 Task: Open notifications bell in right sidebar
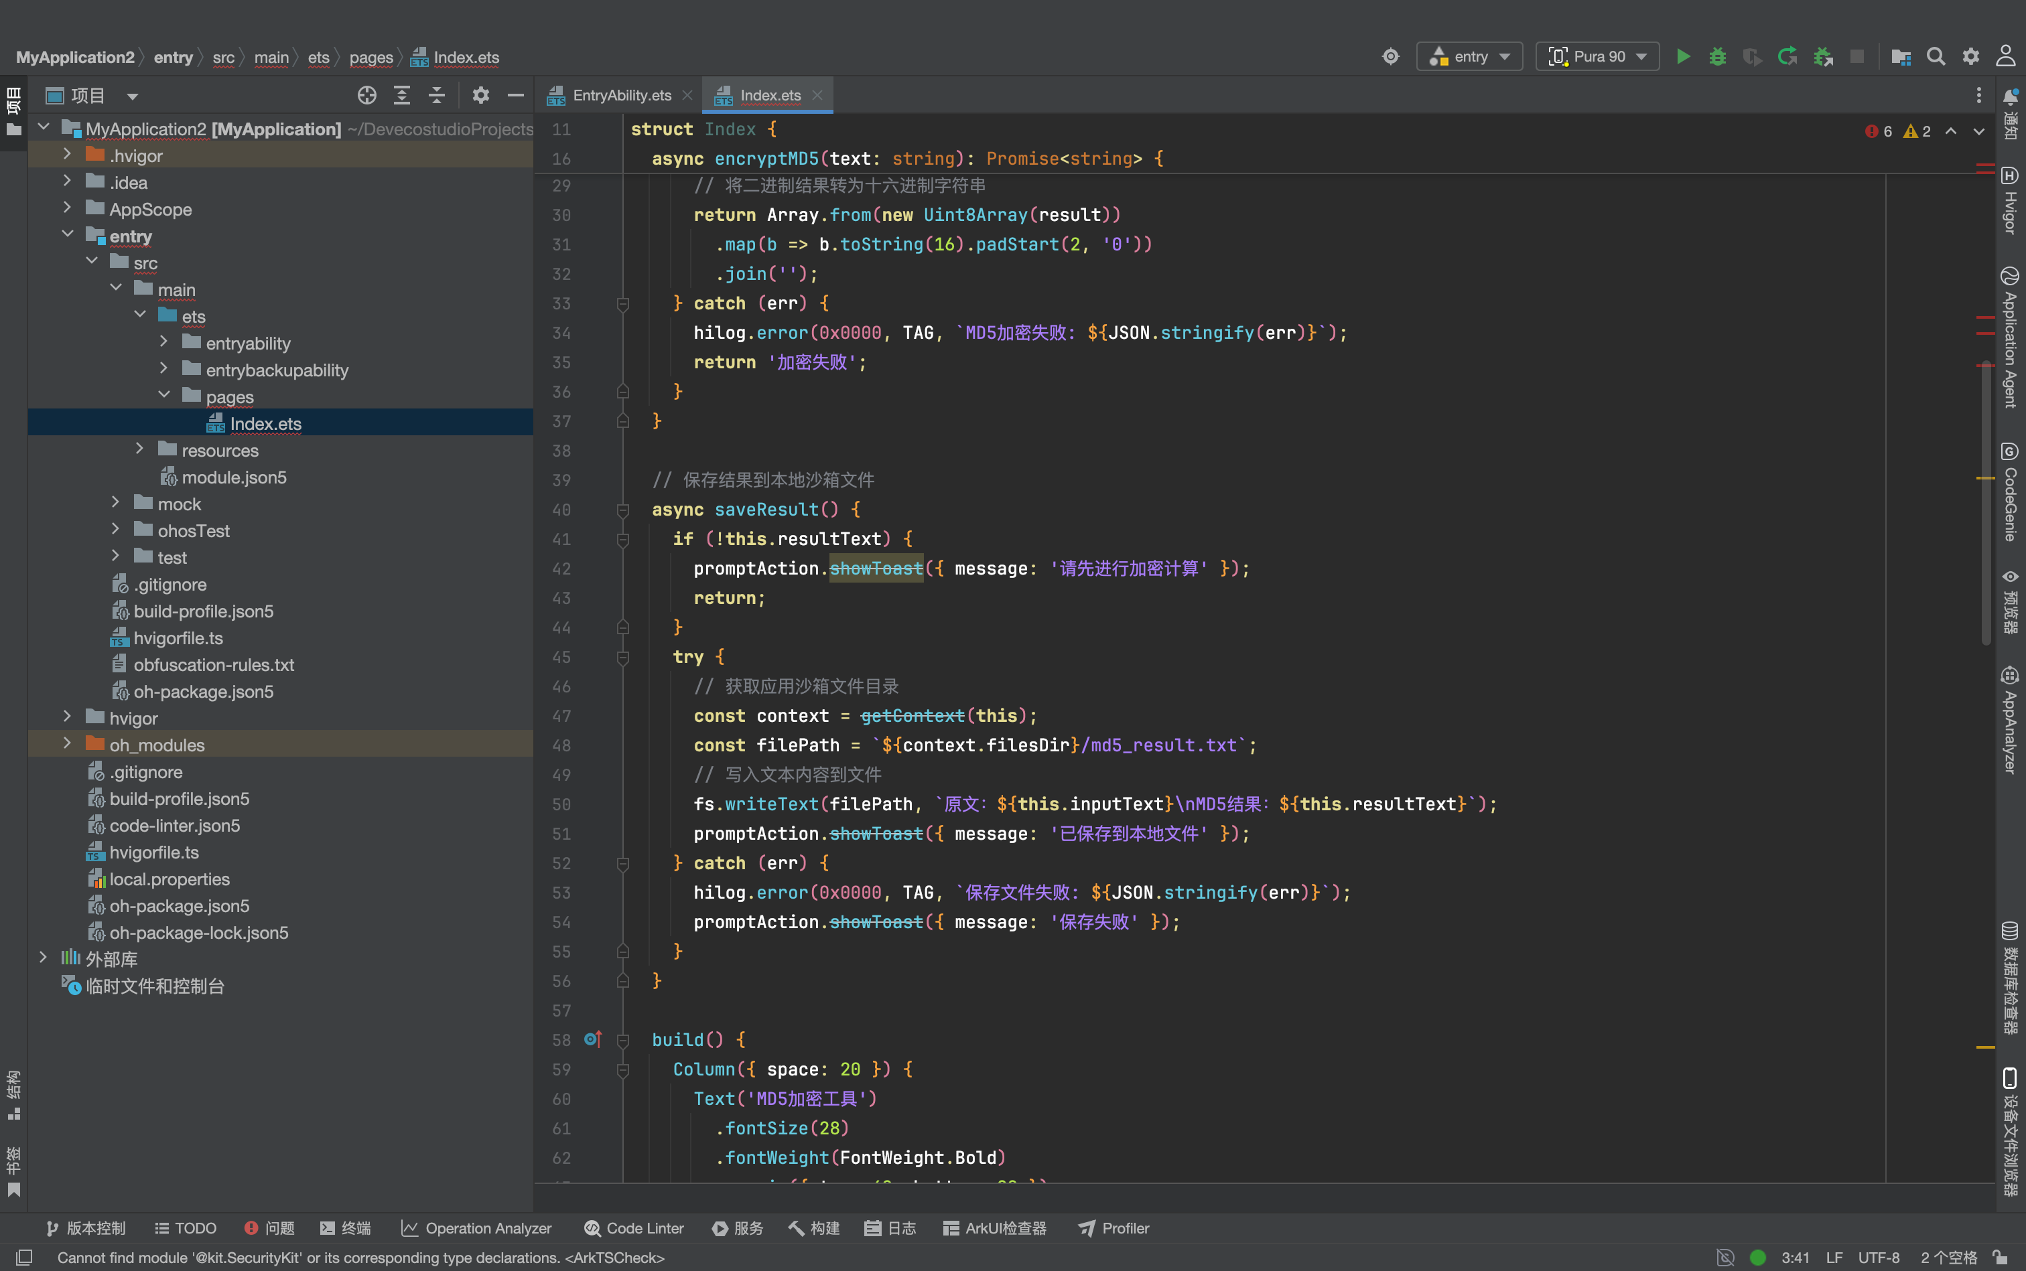(x=2010, y=96)
